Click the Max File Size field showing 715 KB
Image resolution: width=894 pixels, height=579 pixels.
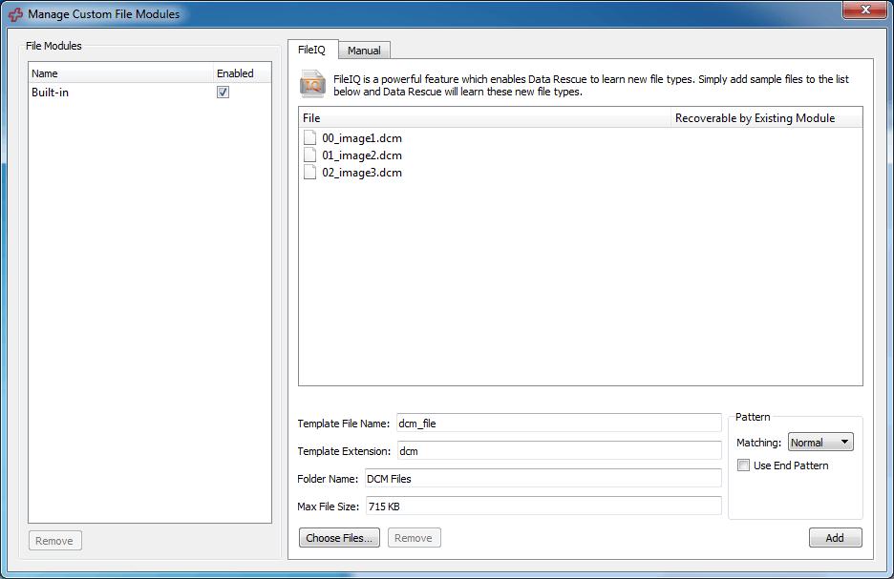544,506
